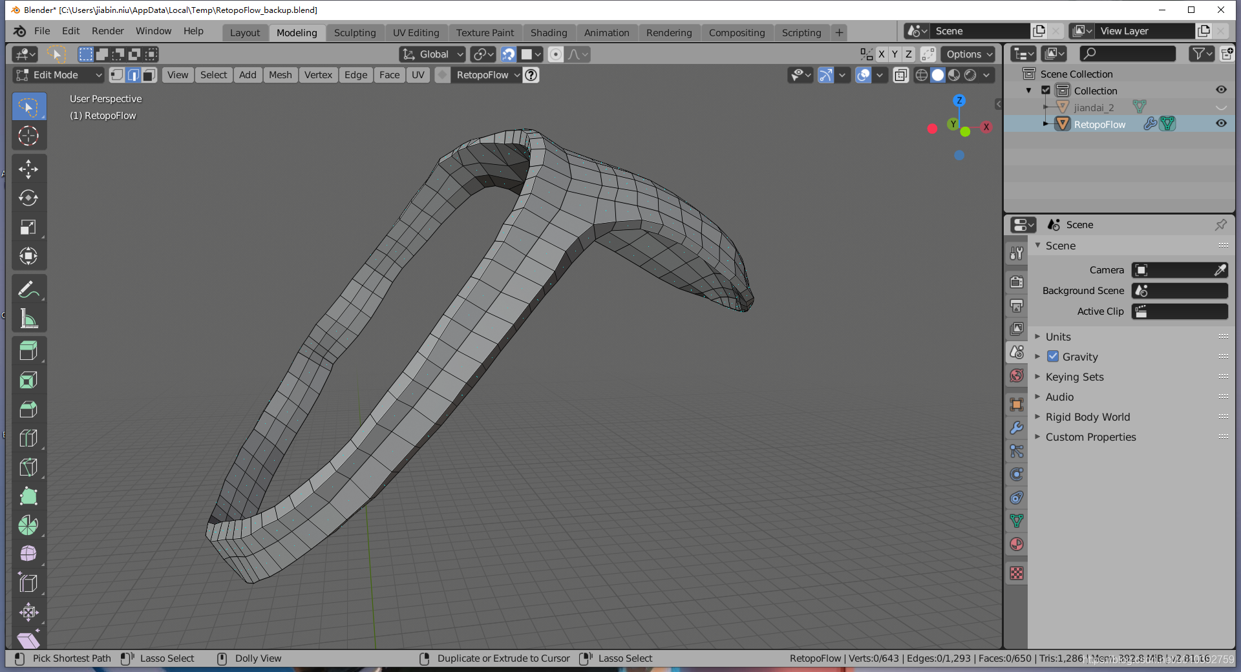
Task: Click the Select header menu
Action: click(213, 75)
